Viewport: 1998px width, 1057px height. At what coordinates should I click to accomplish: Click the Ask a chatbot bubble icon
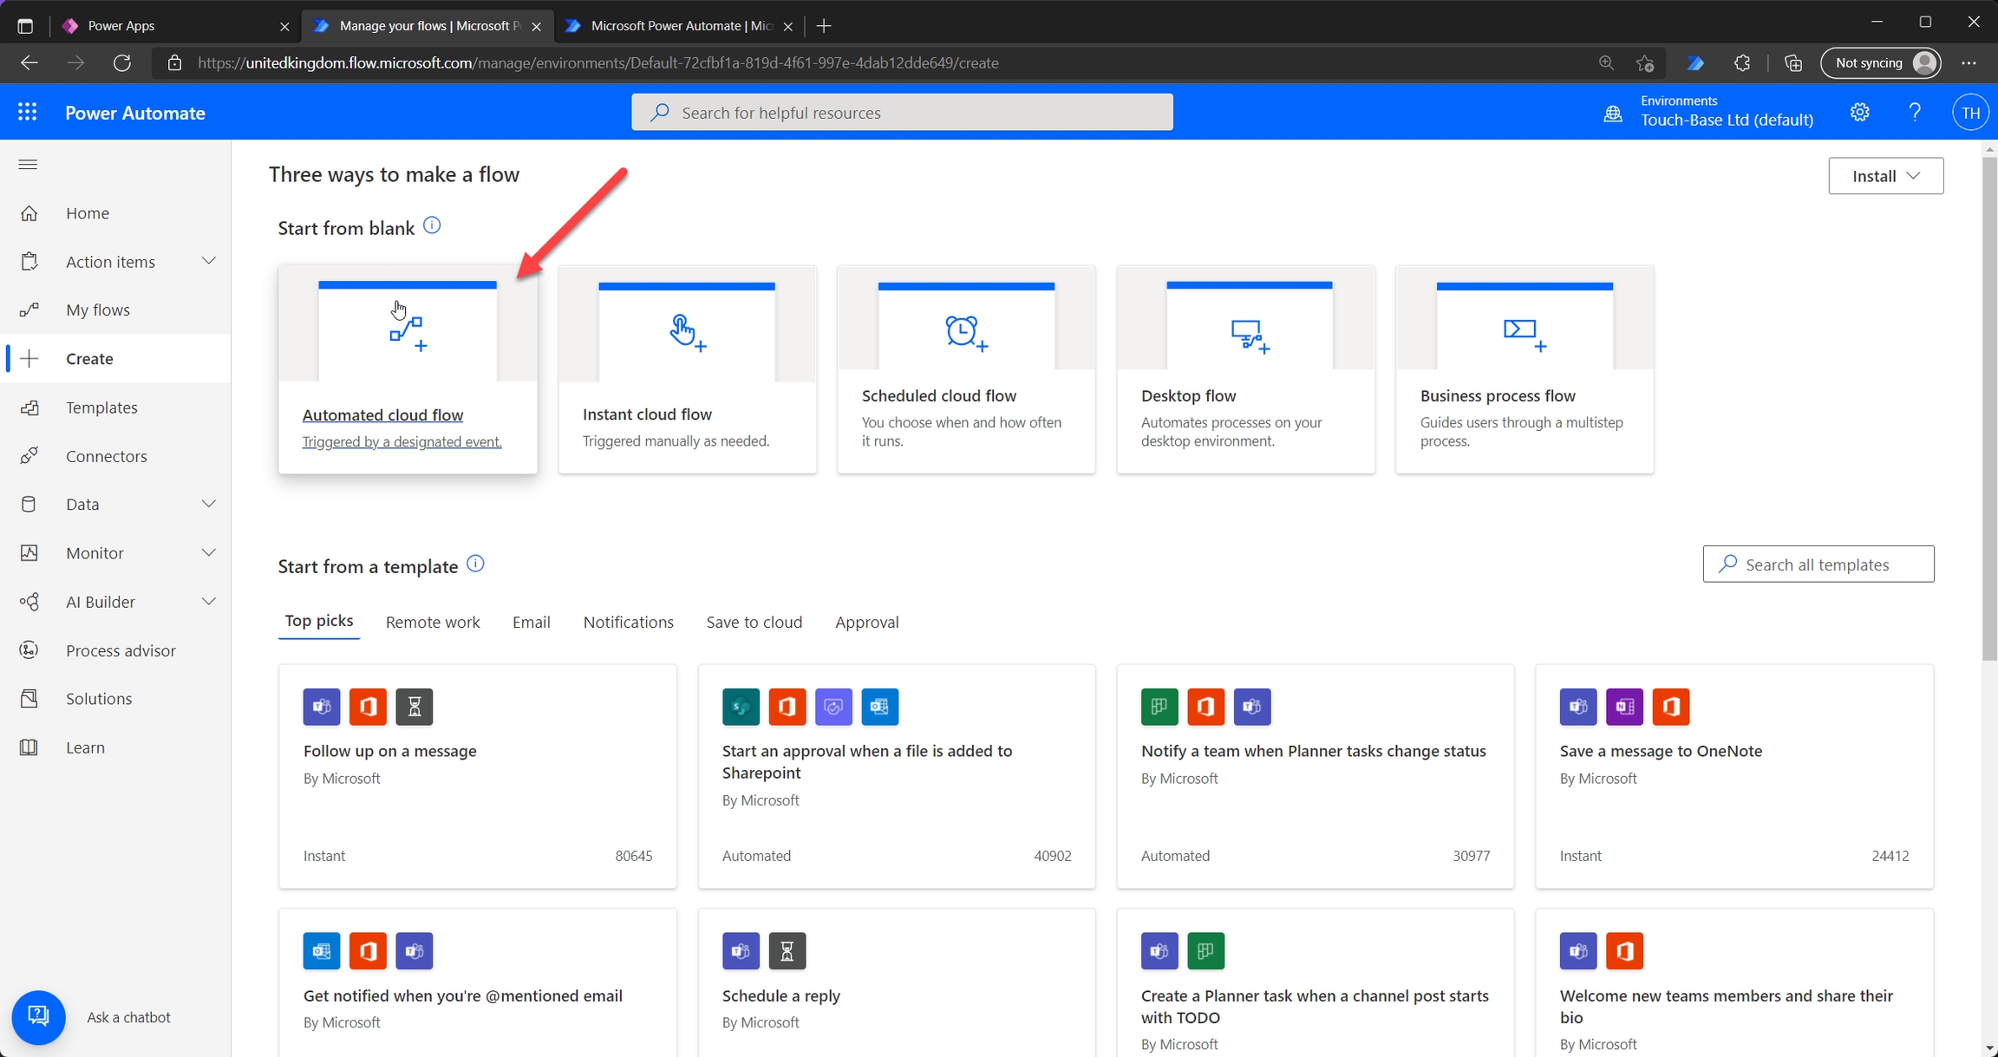[x=38, y=1016]
